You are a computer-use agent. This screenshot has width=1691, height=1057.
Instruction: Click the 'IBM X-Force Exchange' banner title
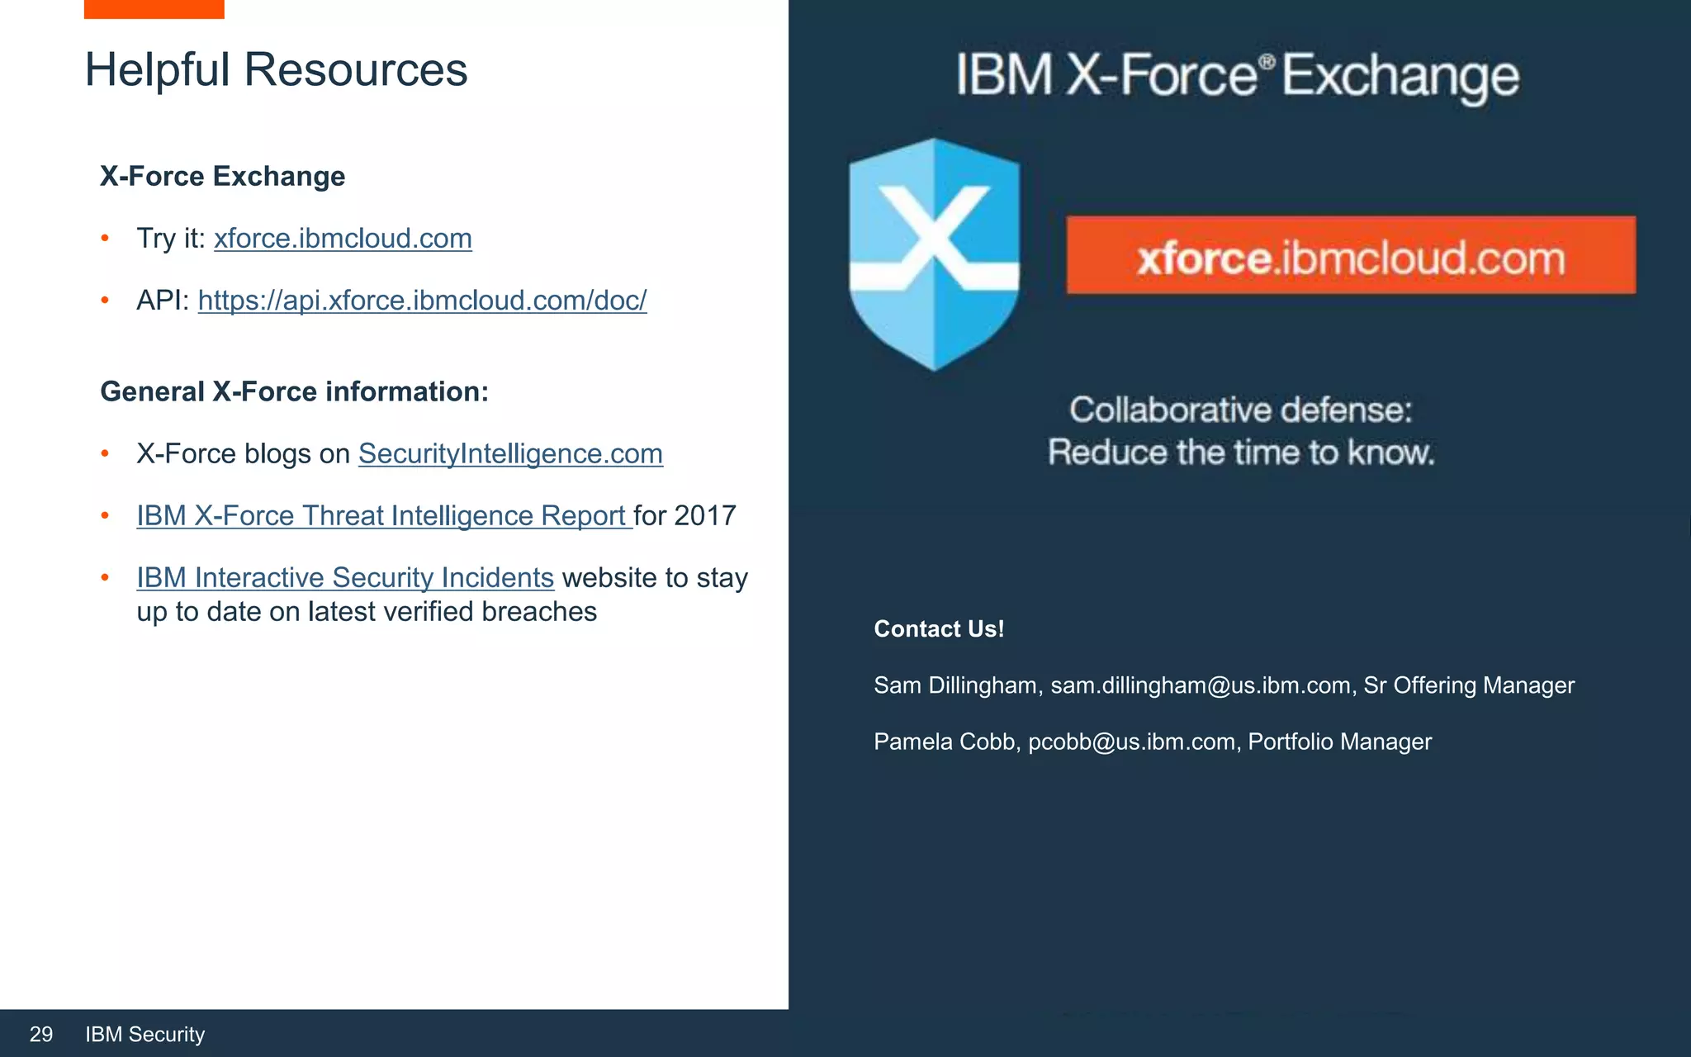pyautogui.click(x=1238, y=75)
